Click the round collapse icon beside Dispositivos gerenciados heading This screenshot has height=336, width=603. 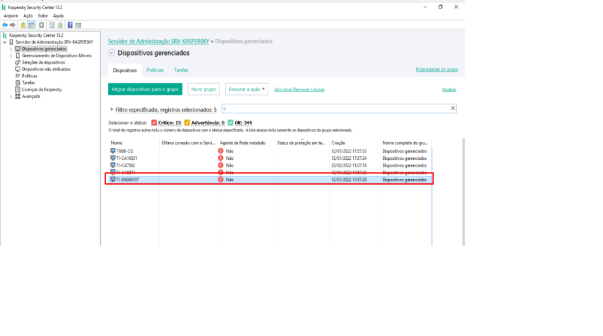[x=112, y=52]
